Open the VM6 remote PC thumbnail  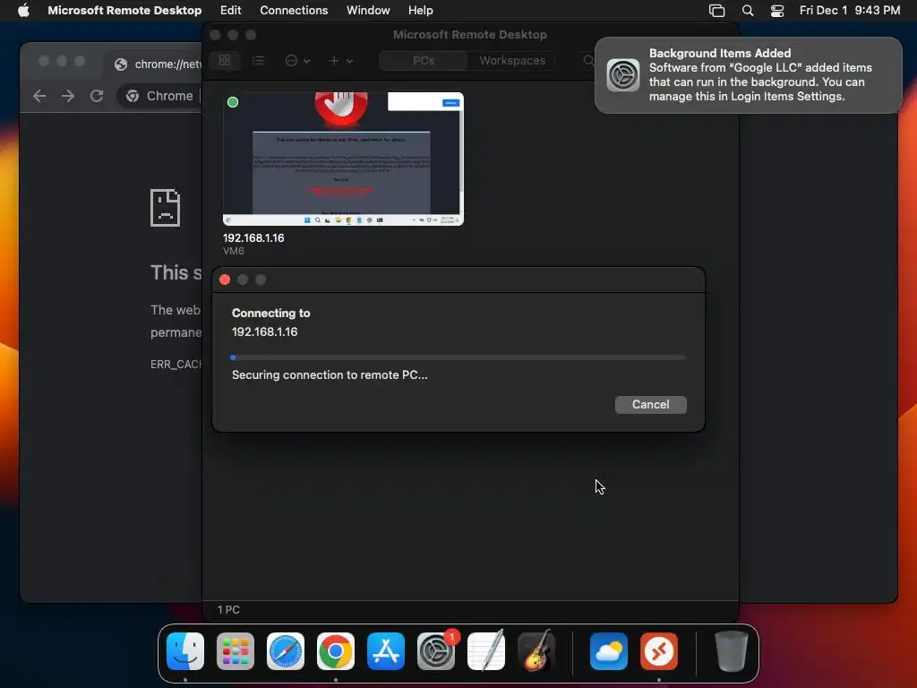point(343,159)
